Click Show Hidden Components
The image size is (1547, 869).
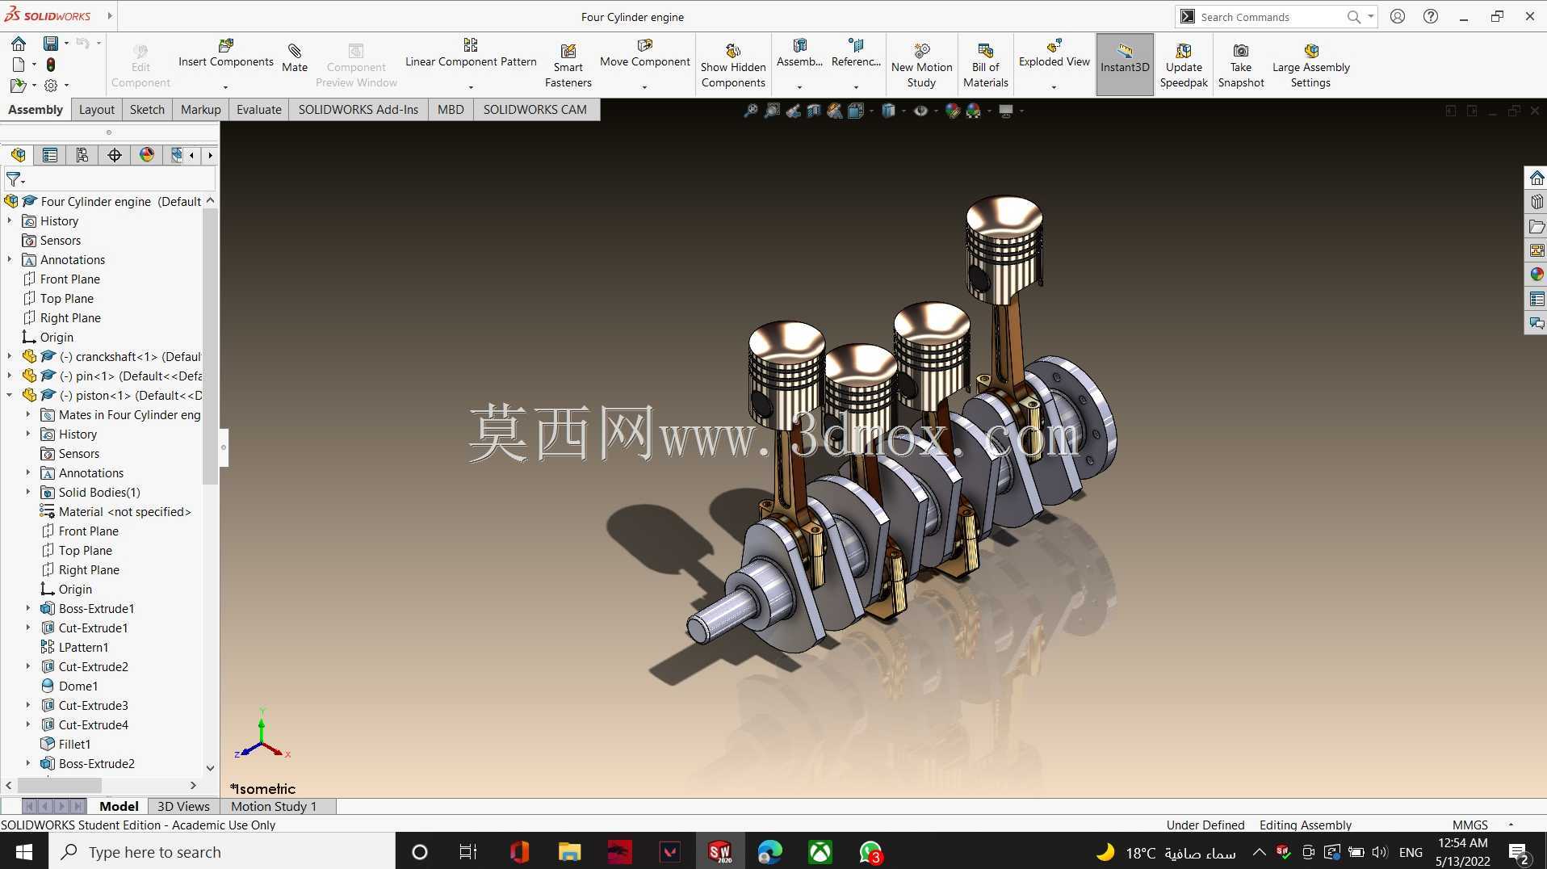click(733, 66)
